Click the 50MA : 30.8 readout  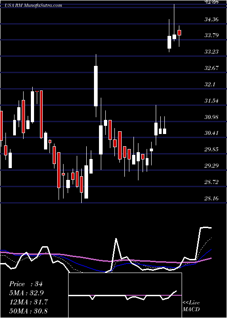coord(29,311)
